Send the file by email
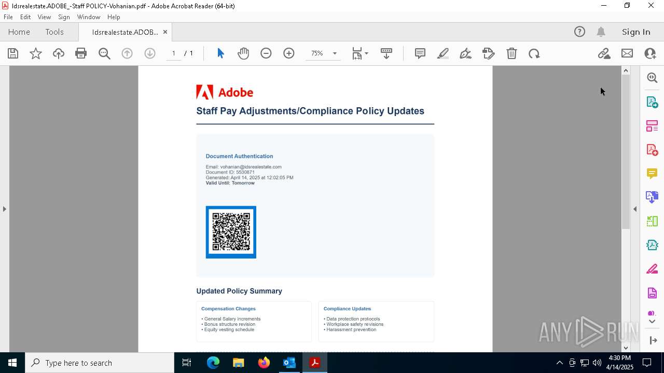The image size is (664, 373). point(627,53)
